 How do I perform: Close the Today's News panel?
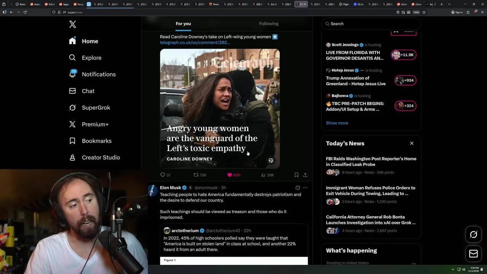click(412, 143)
